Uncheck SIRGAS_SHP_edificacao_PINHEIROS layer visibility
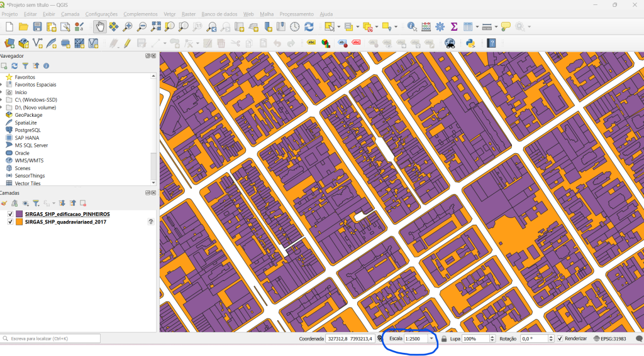 (x=10, y=214)
